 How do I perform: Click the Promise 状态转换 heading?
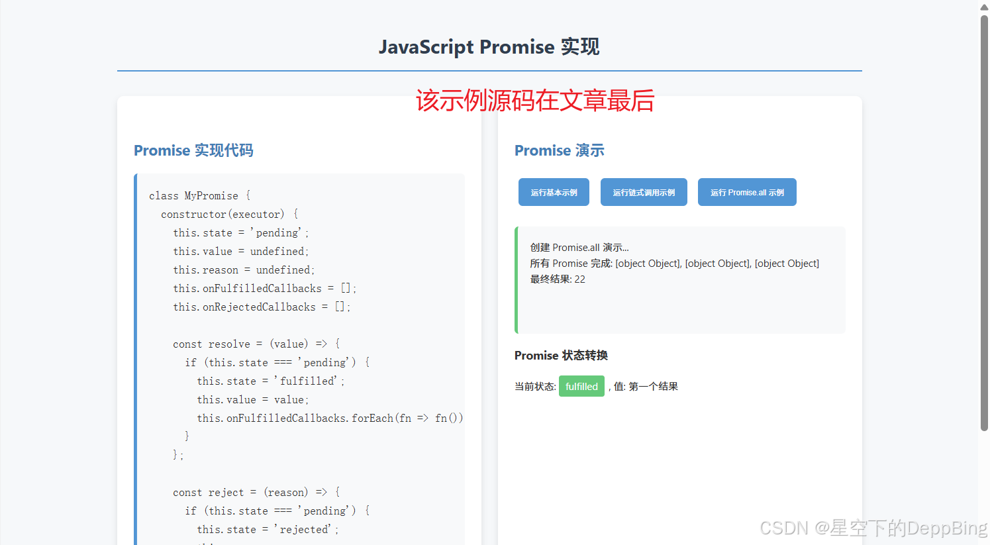click(x=561, y=356)
